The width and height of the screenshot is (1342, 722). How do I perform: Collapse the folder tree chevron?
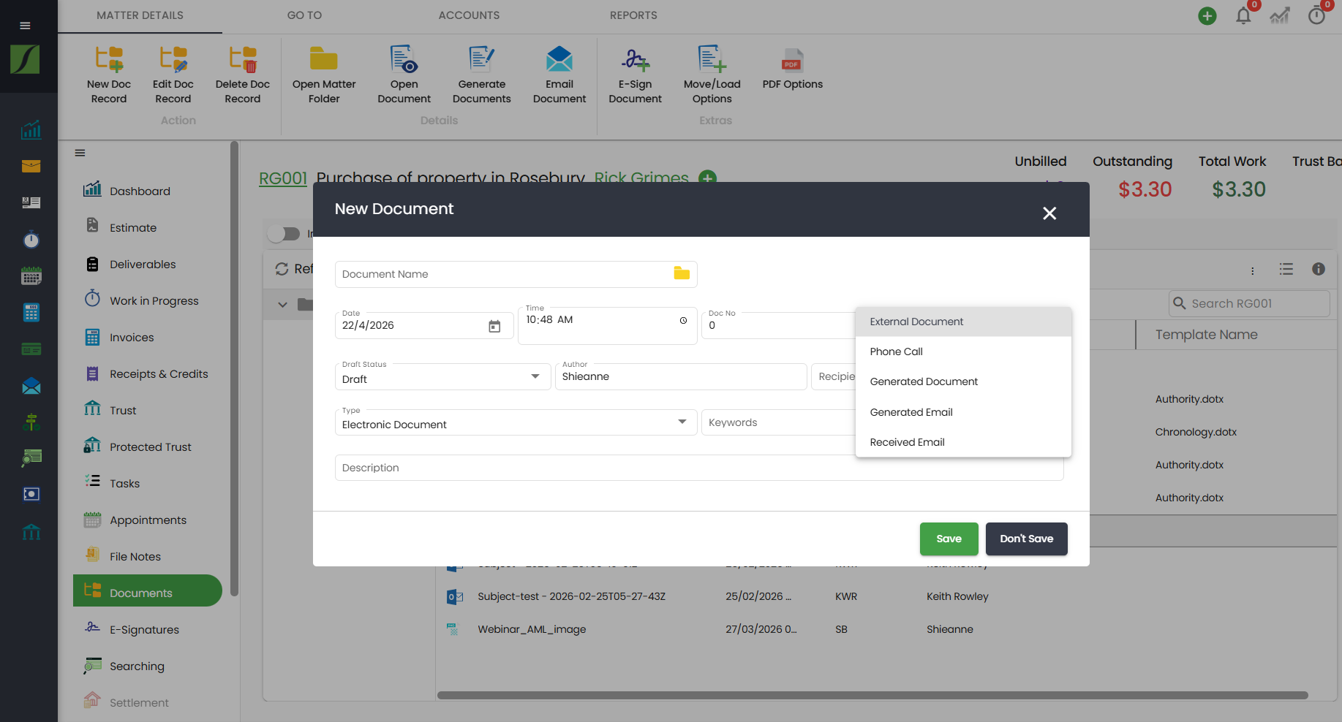[x=282, y=305]
